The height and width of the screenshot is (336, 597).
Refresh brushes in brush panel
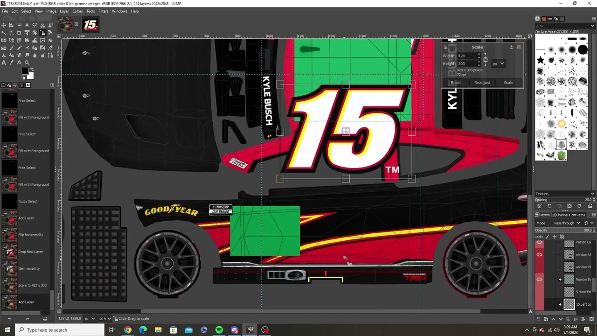pos(579,206)
